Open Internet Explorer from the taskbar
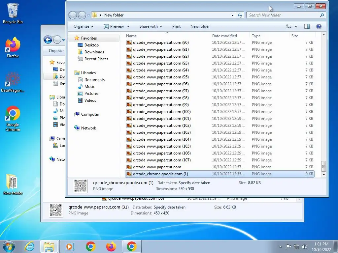Viewport: 338px width, 253px height. pos(29,246)
